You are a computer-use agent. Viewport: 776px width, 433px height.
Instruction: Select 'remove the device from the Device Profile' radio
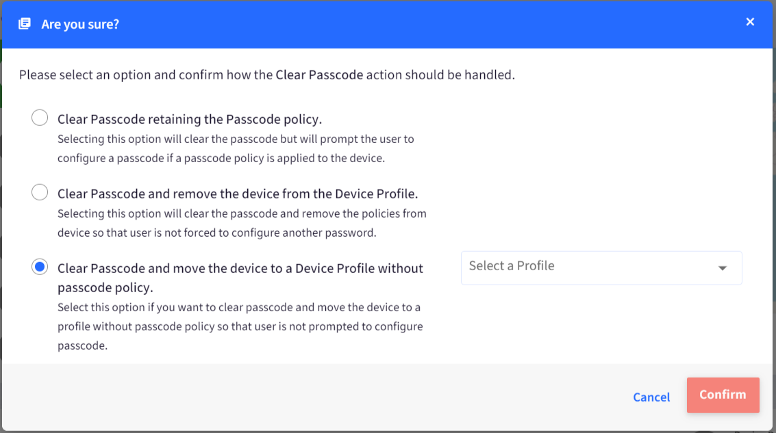40,192
